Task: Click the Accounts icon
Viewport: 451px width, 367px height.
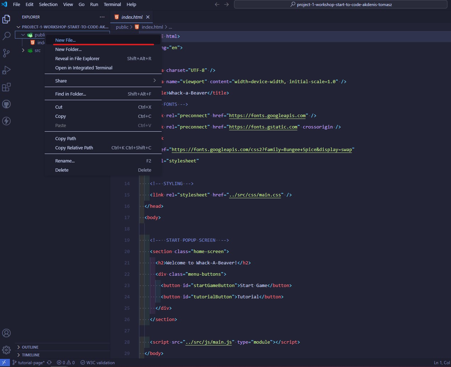Action: [6, 333]
